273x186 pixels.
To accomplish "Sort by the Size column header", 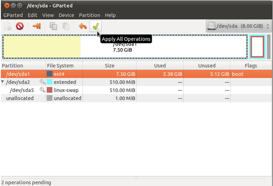I will coord(109,66).
